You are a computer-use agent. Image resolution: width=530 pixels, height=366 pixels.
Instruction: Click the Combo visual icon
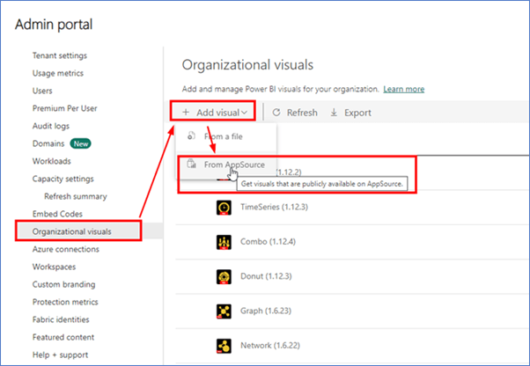coord(224,242)
